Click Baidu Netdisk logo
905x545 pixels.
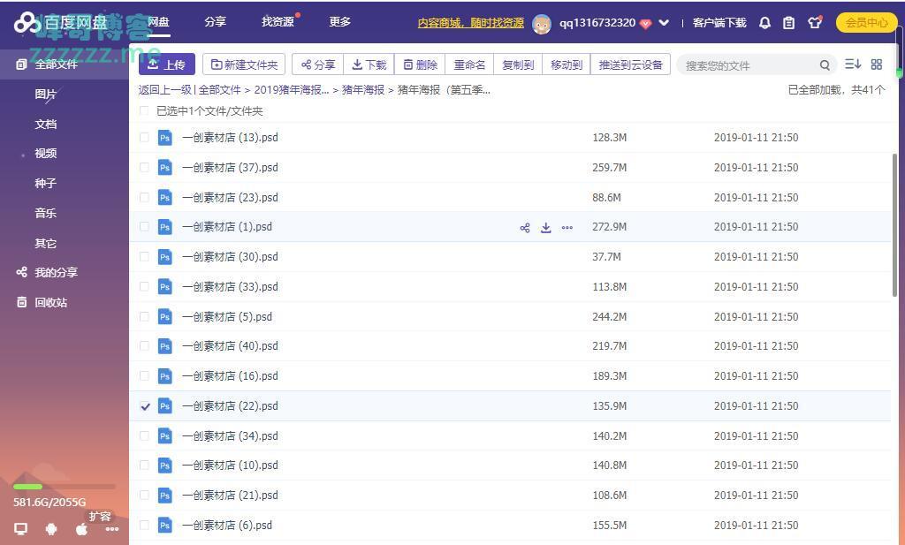(61, 23)
